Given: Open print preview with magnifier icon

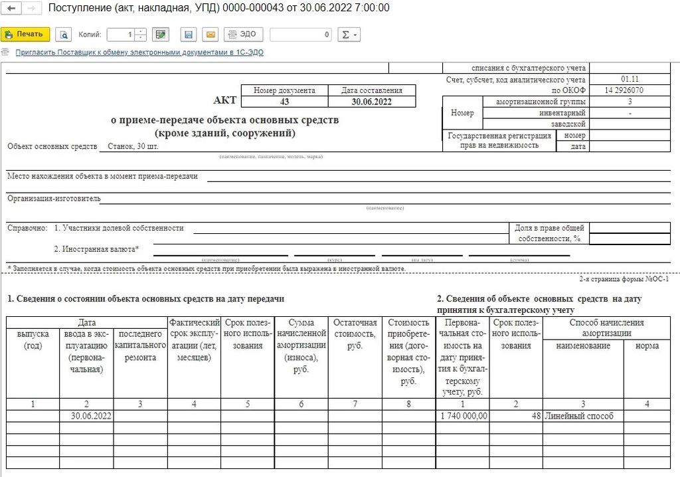Looking at the screenshot, I should (x=64, y=35).
